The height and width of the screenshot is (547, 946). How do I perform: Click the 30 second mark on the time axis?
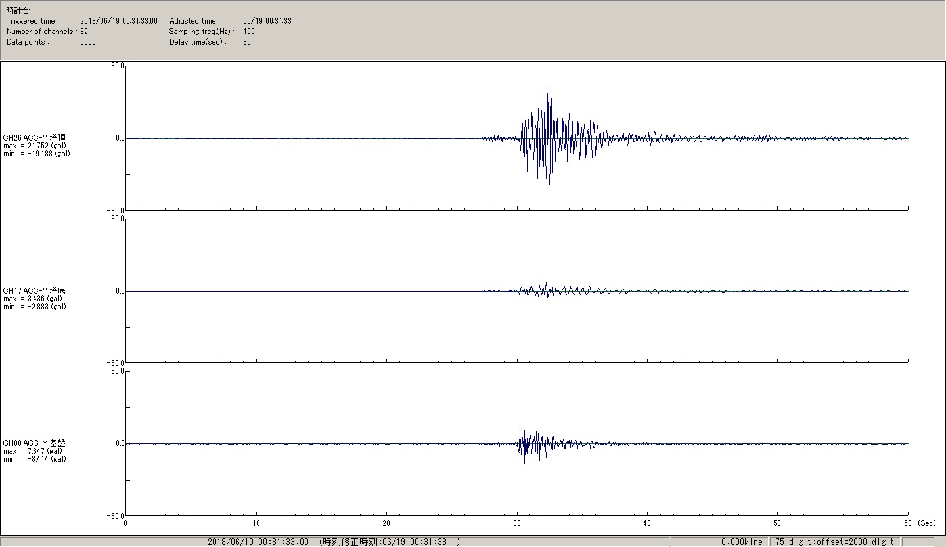517,523
